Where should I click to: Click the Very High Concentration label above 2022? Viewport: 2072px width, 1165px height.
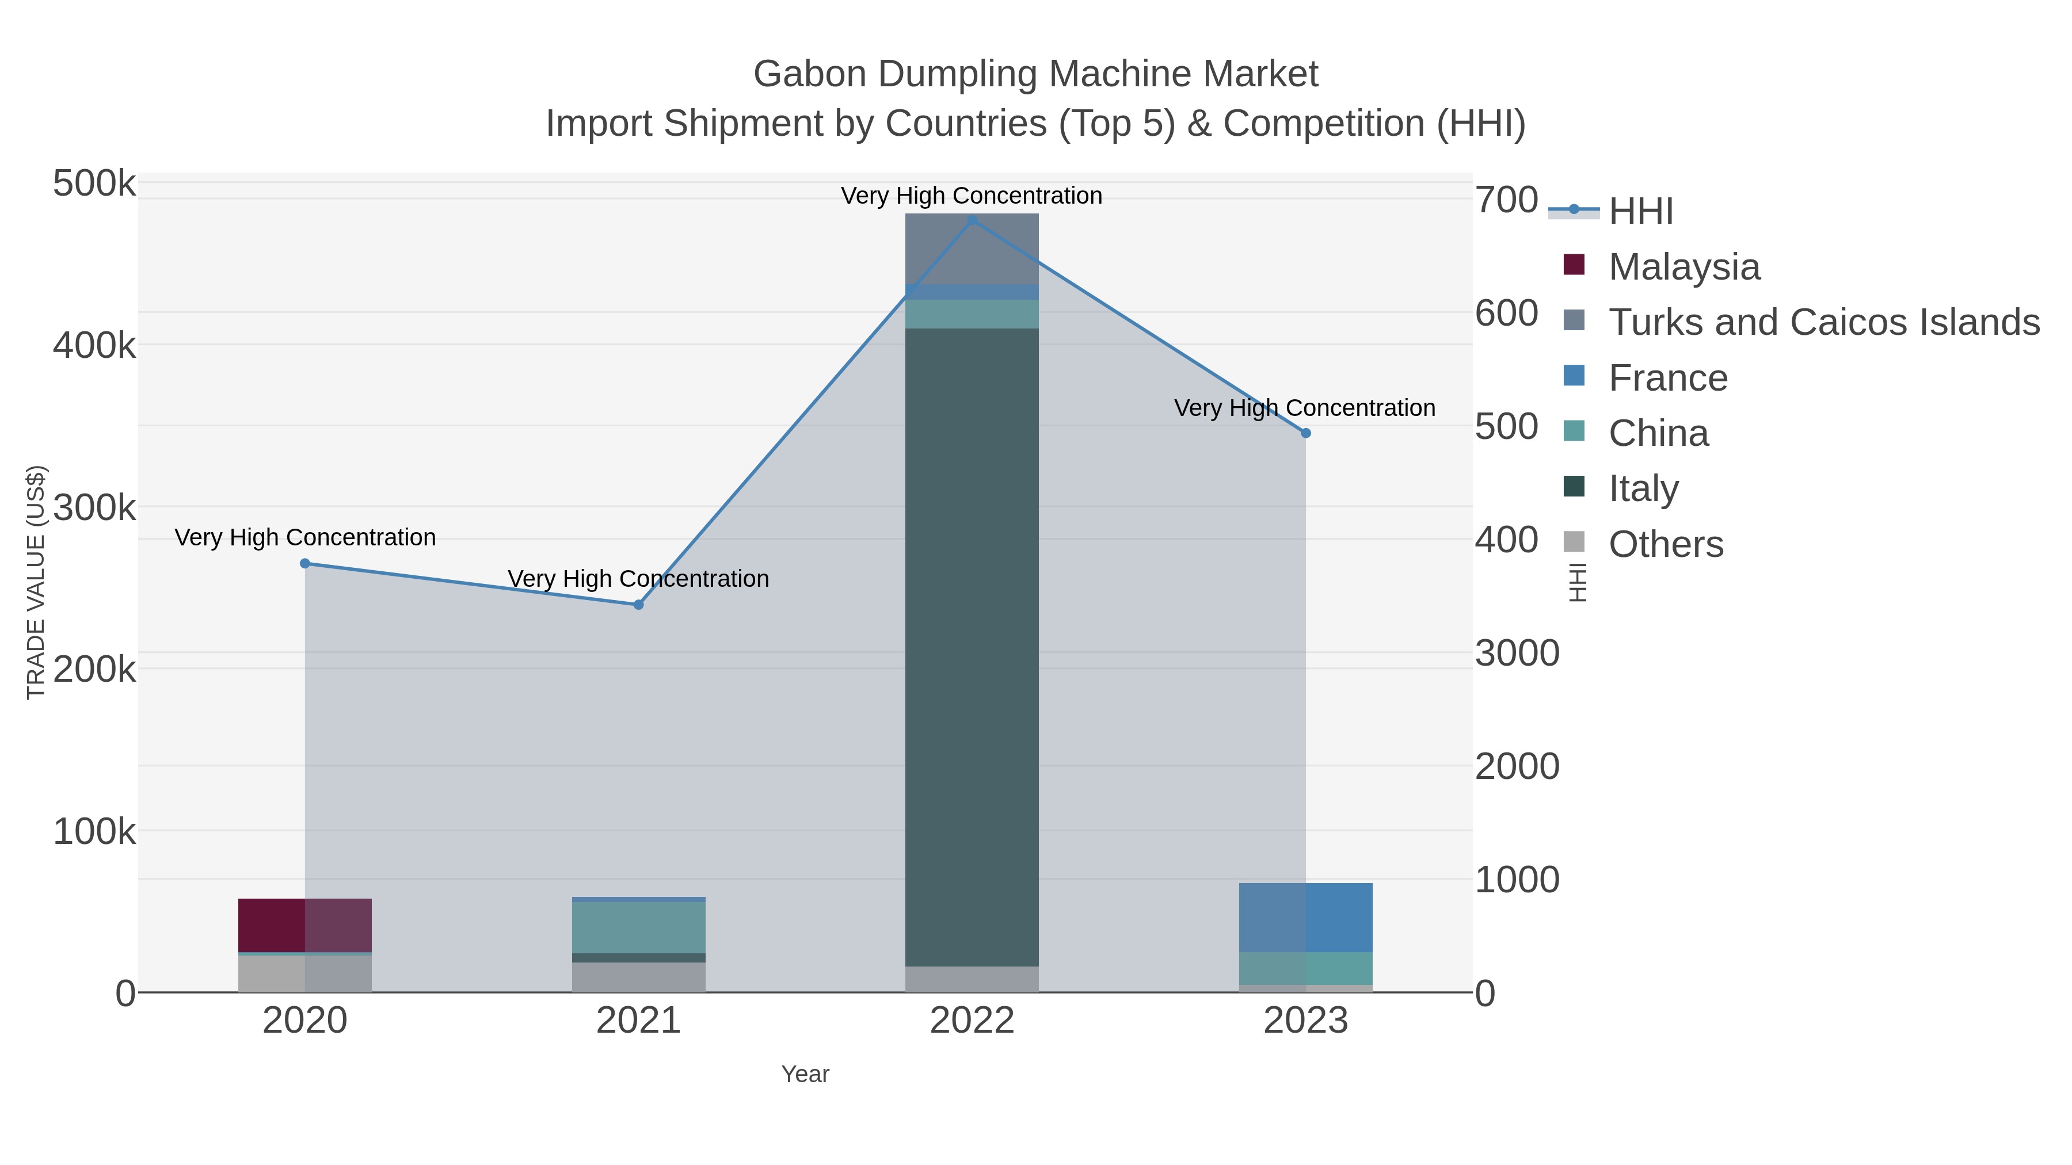tap(972, 196)
